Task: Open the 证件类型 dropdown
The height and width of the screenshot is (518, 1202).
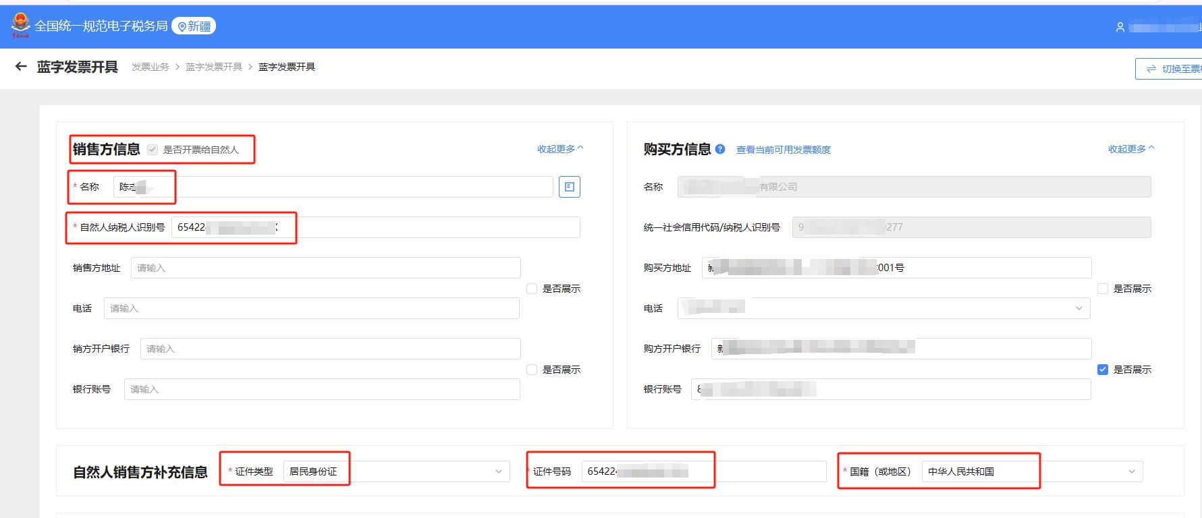Action: (x=396, y=471)
